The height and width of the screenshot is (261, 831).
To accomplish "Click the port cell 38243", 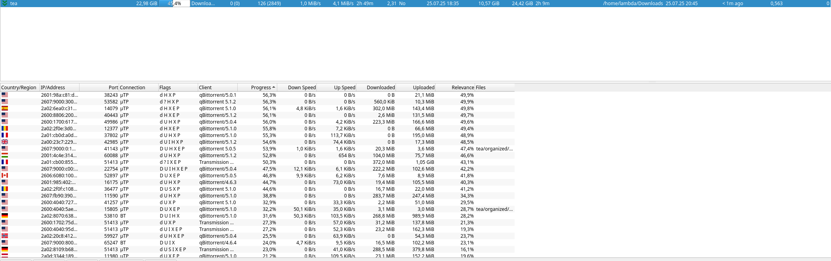I will [111, 95].
